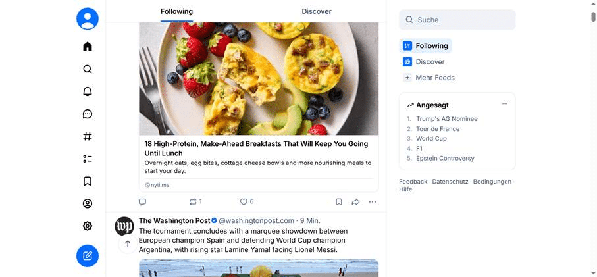This screenshot has width=597, height=277.
Task: Open the Tour de France trending topic
Action: [x=438, y=128]
